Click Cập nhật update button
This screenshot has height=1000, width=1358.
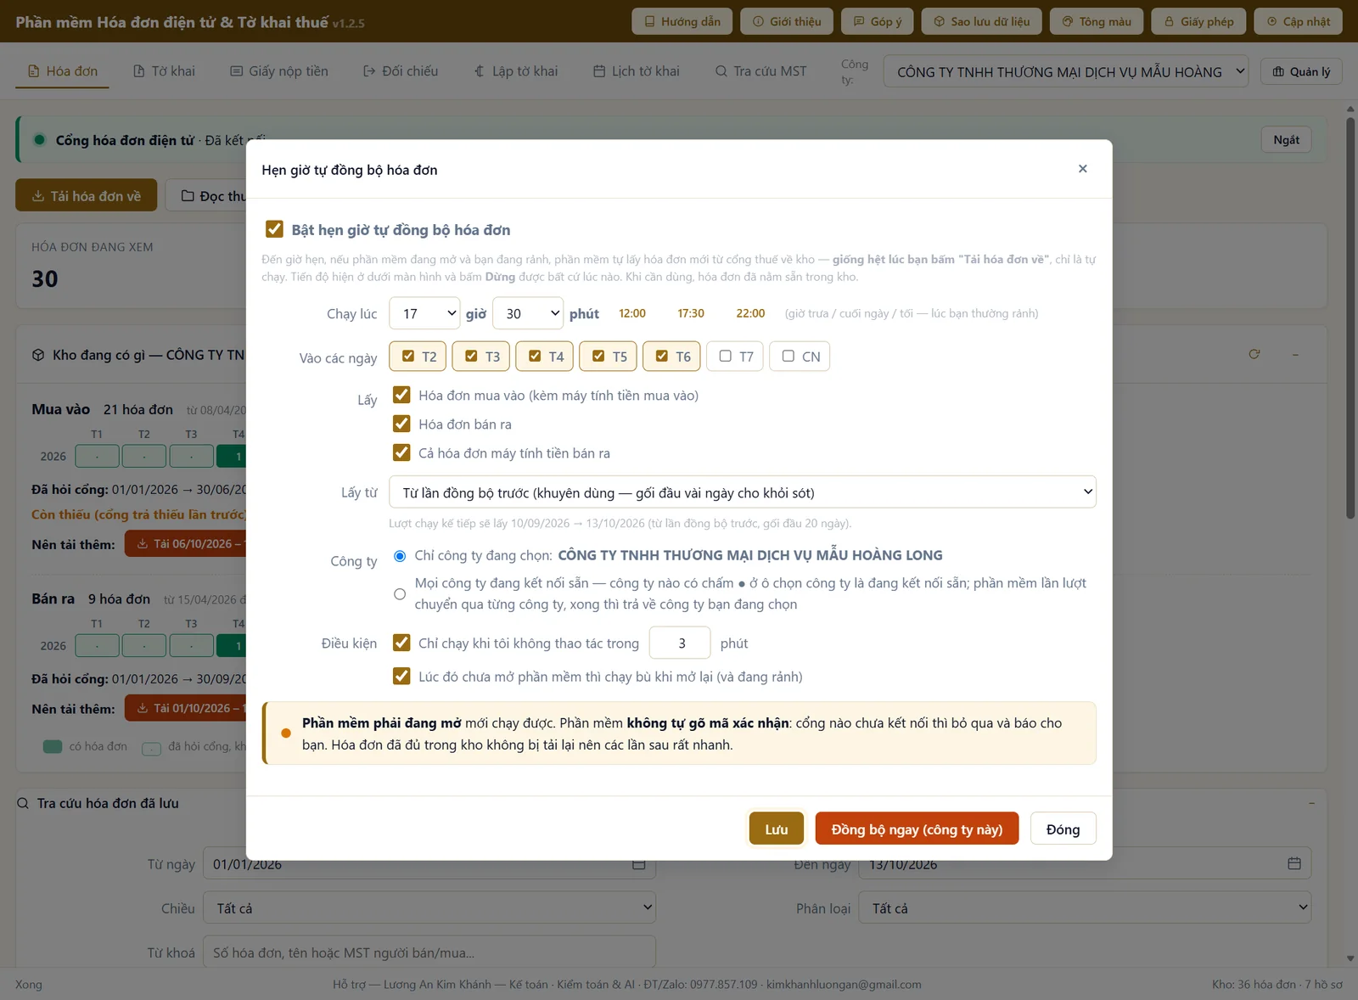(x=1298, y=21)
